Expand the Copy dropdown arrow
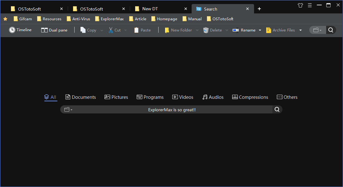Viewport: 343px width, 187px height. click(102, 30)
